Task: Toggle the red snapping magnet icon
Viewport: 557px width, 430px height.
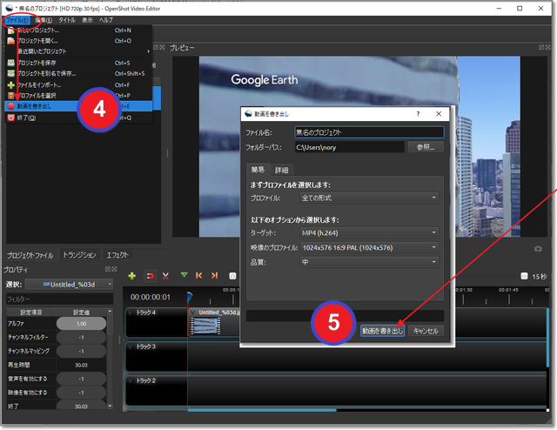Action: point(149,275)
